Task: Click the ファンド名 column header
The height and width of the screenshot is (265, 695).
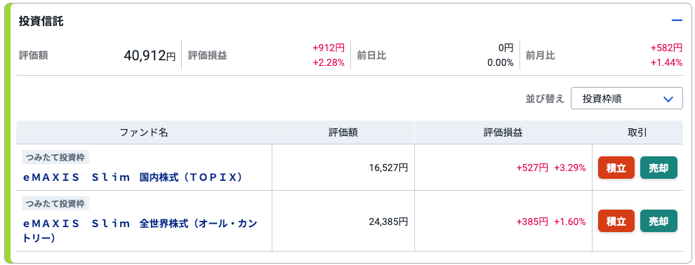Action: [x=144, y=132]
